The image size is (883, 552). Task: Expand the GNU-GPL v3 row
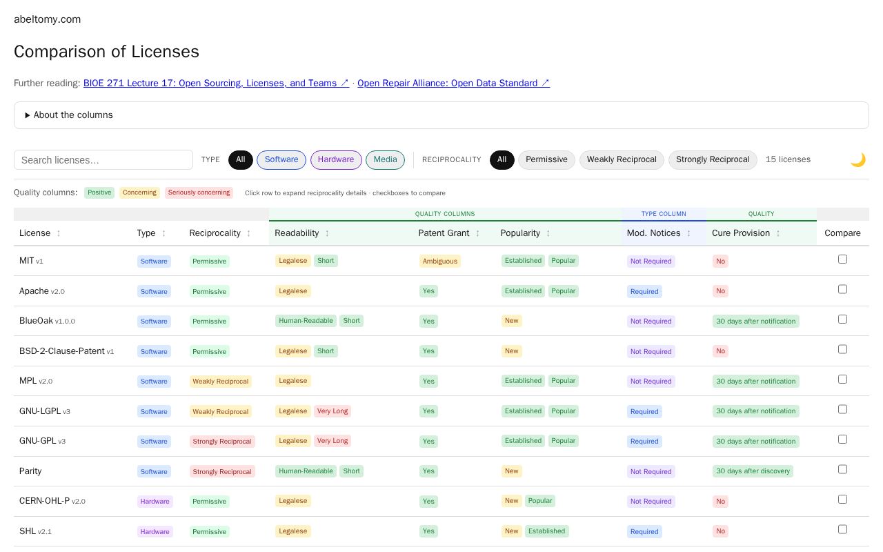coord(441,441)
